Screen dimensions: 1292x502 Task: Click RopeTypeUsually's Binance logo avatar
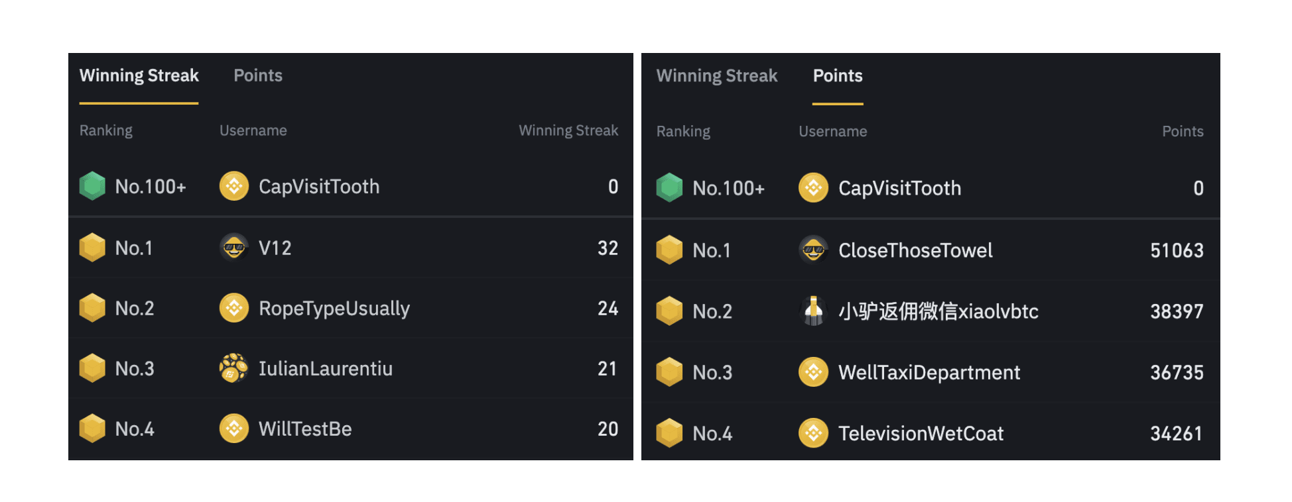coord(233,308)
